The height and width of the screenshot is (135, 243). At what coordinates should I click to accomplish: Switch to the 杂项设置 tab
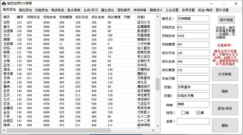(x=188, y=10)
